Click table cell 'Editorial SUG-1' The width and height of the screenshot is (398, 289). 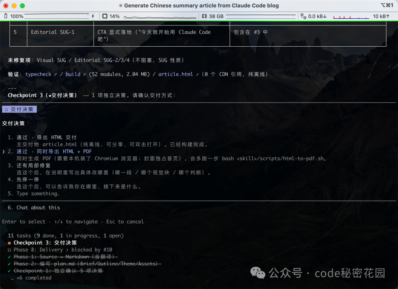pyautogui.click(x=60, y=35)
